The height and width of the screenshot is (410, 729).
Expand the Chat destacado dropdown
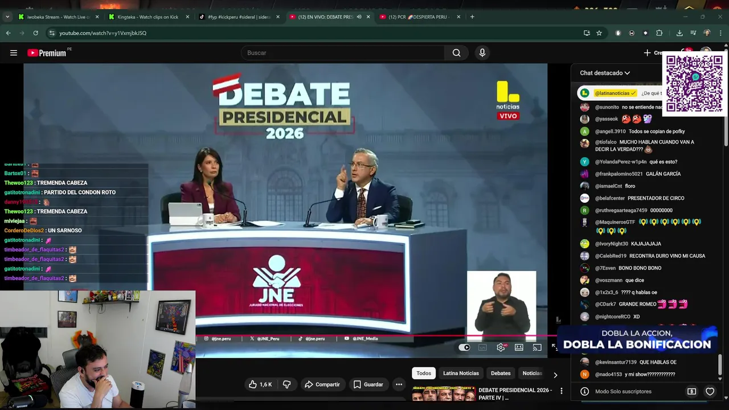click(604, 73)
